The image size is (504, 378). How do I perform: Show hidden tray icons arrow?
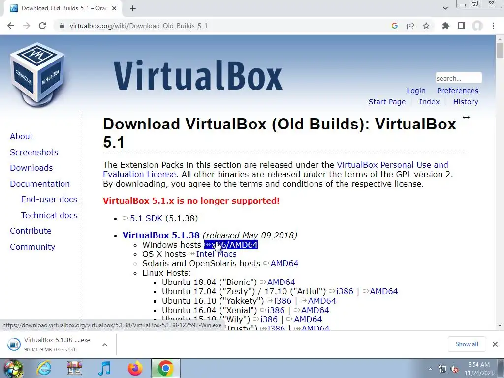point(430,369)
